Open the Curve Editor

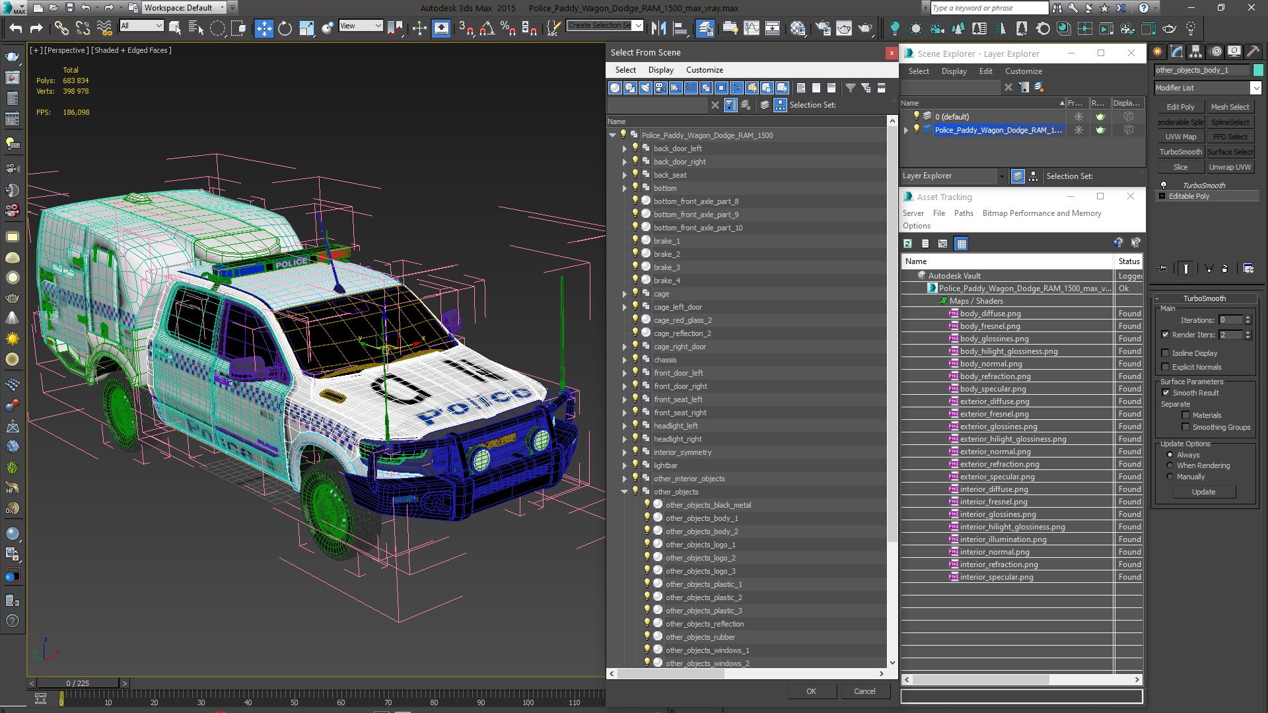point(752,28)
